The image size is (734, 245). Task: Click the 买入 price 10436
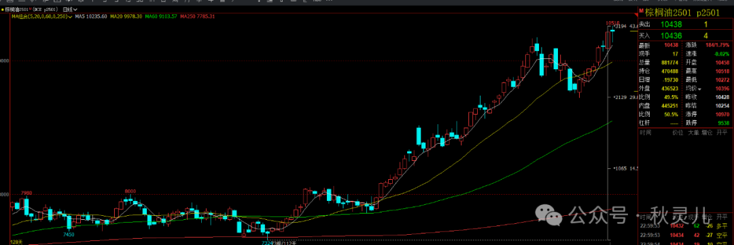(x=671, y=35)
